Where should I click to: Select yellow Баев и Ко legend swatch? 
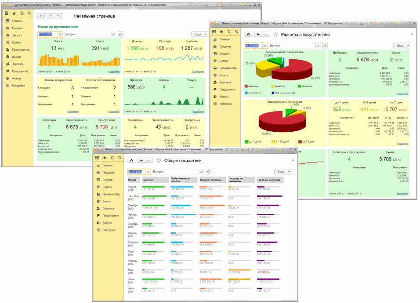click(273, 87)
